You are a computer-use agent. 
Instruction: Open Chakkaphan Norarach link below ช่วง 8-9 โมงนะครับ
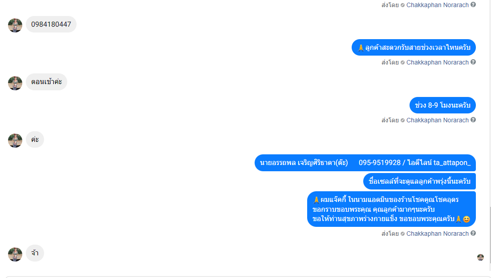coord(438,120)
